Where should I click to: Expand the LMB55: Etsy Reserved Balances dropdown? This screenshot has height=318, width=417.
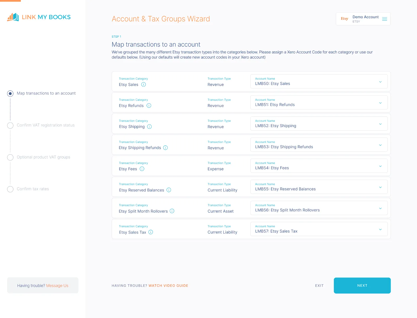(x=319, y=187)
